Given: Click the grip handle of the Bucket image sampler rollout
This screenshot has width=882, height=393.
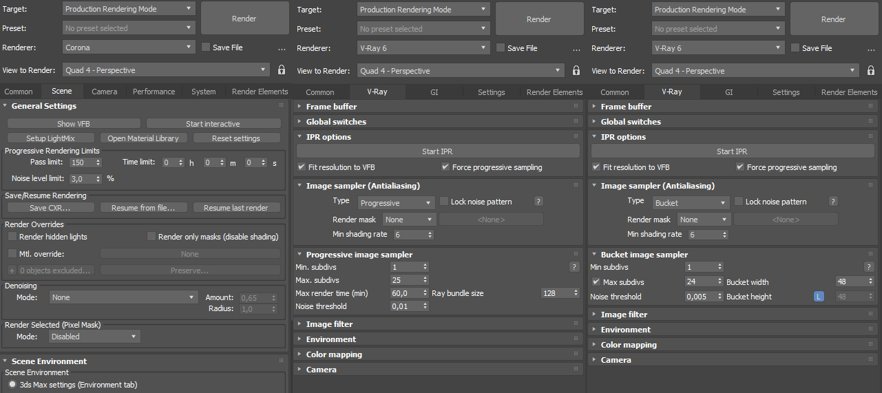Looking at the screenshot, I should point(870,254).
